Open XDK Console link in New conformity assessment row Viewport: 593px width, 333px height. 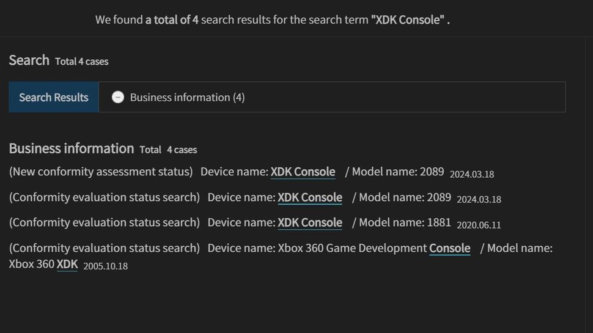[303, 172]
